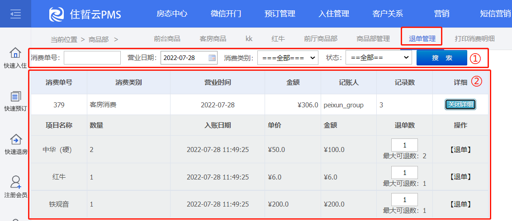
Task: Click peixun_group bookkeeper cell
Action: [x=349, y=105]
